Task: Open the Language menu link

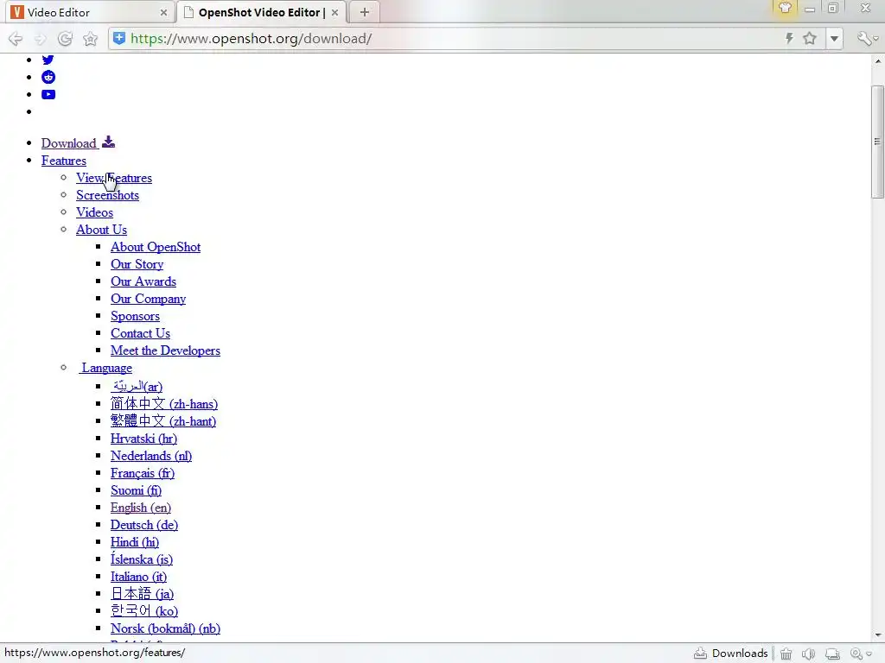Action: tap(106, 368)
